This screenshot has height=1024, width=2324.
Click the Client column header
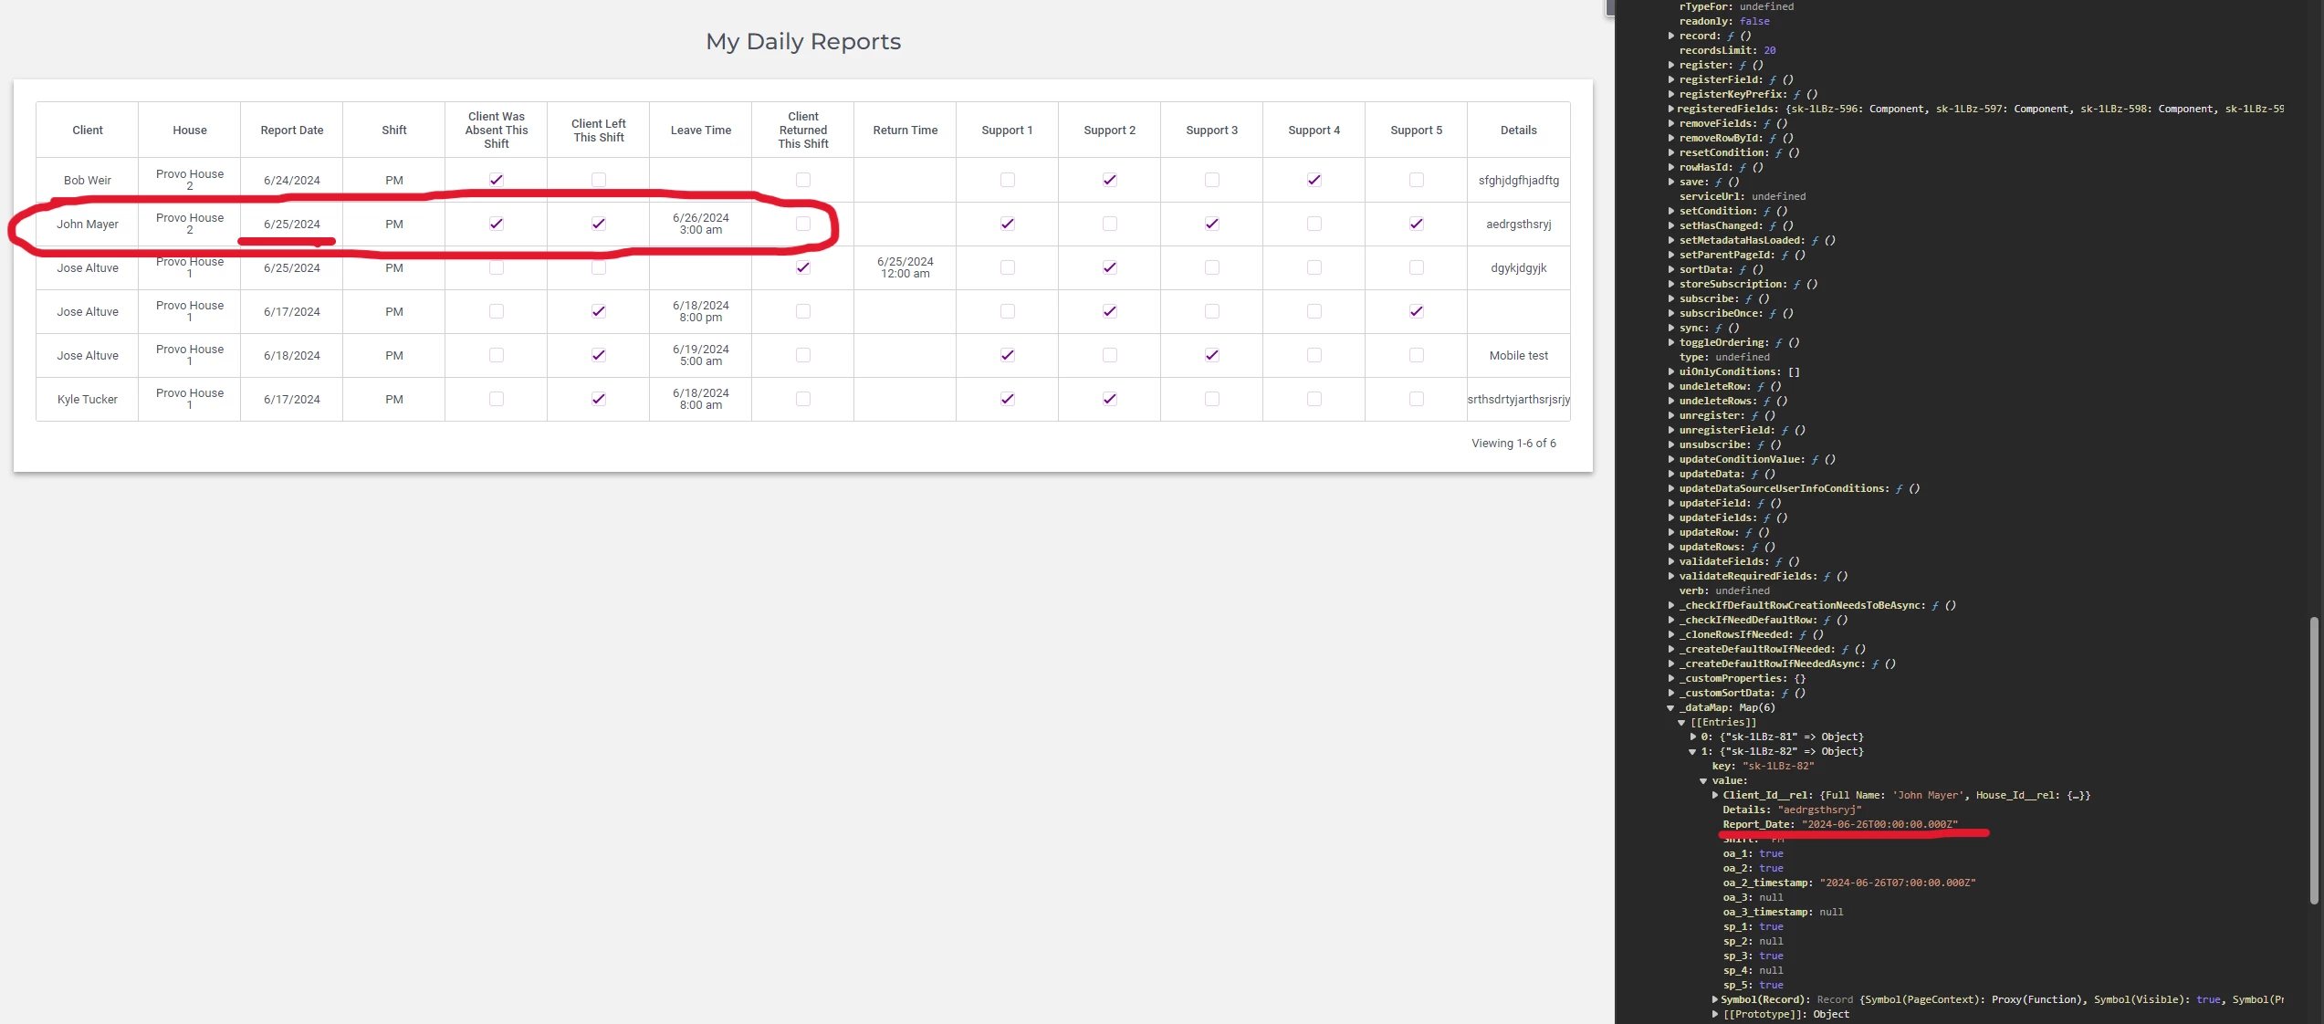click(x=88, y=131)
